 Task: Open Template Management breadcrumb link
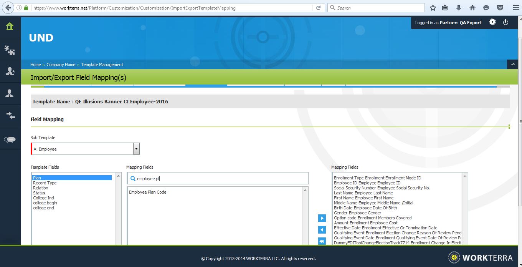pyautogui.click(x=102, y=65)
